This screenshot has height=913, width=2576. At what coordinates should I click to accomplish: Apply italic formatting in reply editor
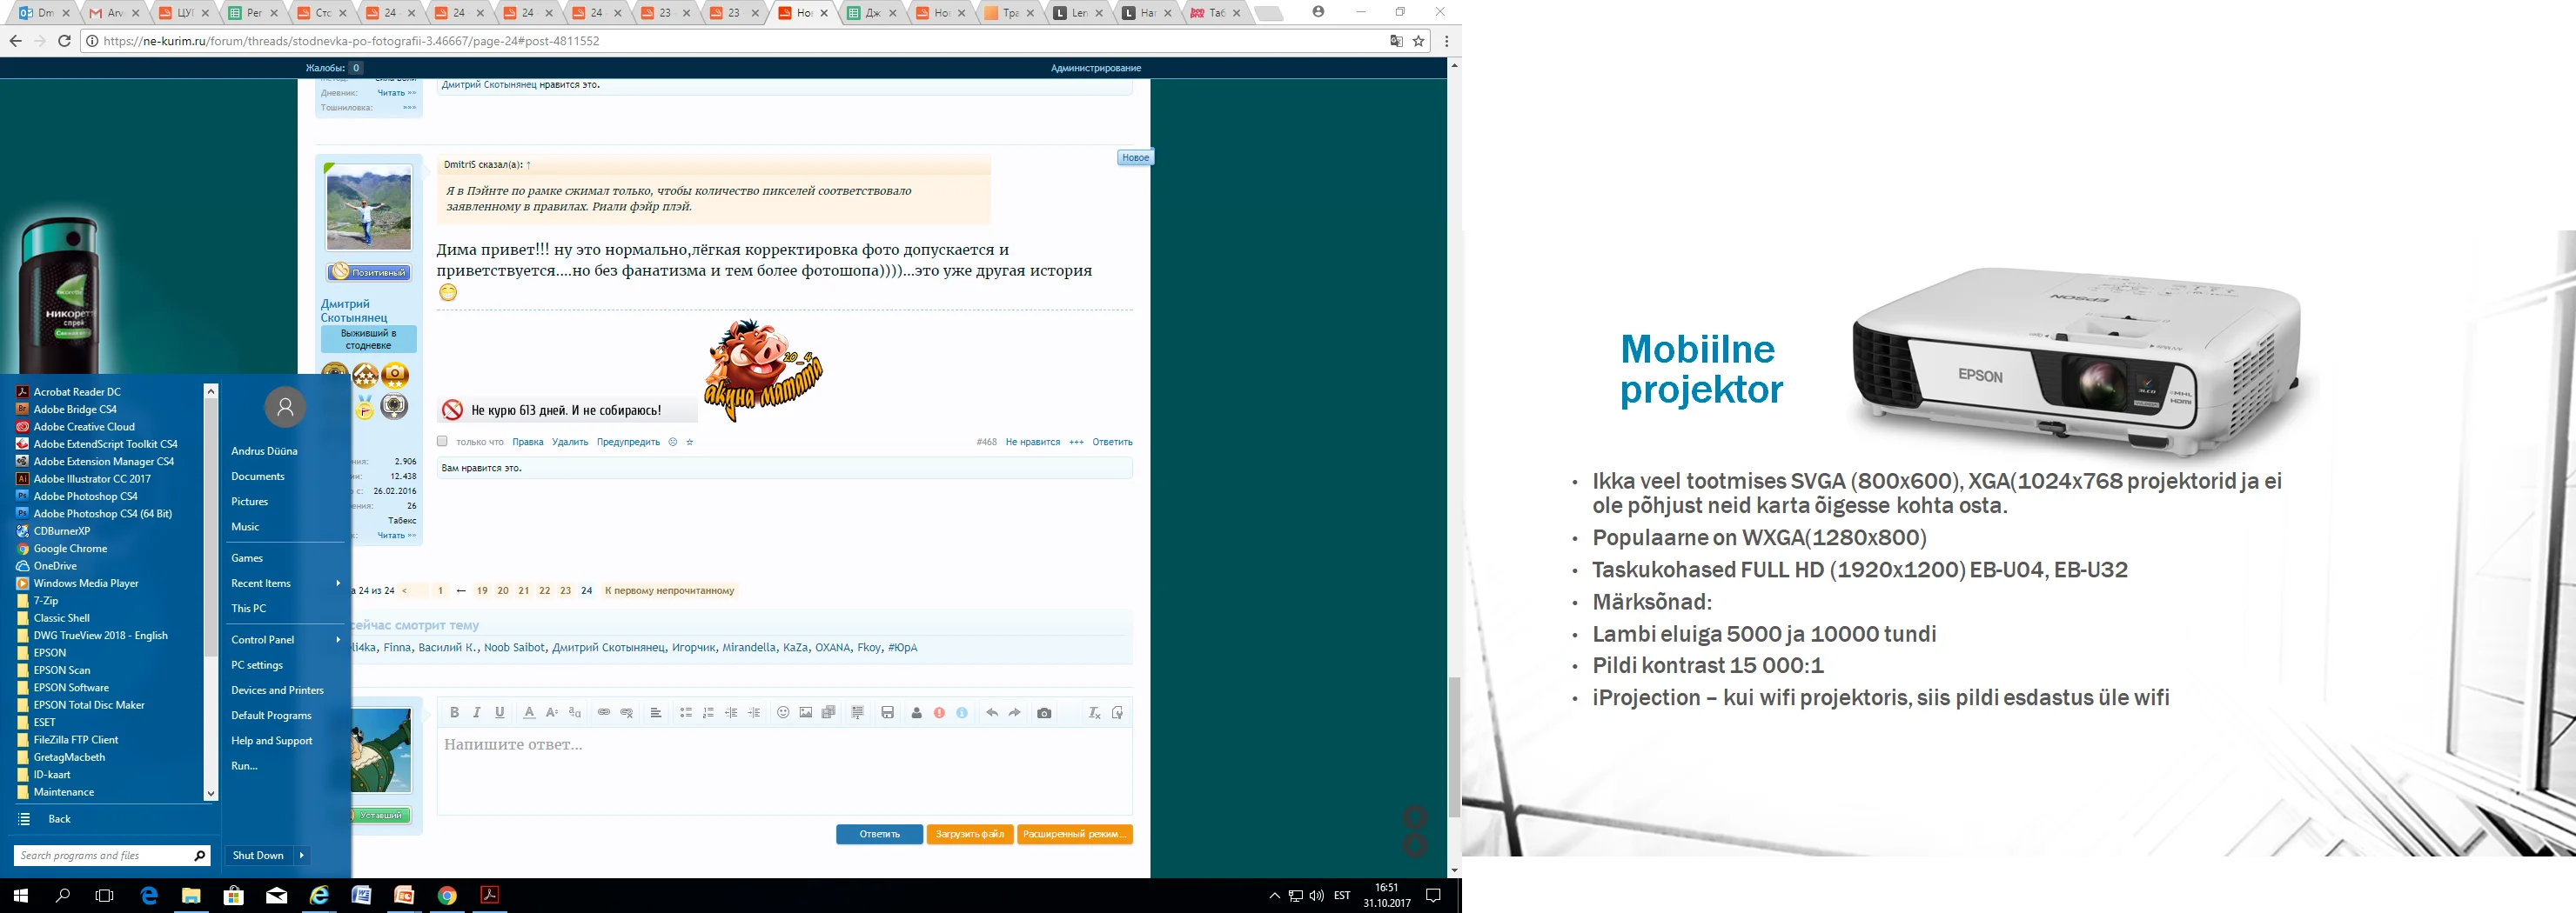pyautogui.click(x=477, y=712)
